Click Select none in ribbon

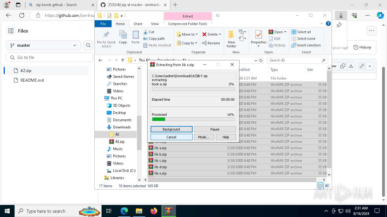pyautogui.click(x=303, y=39)
